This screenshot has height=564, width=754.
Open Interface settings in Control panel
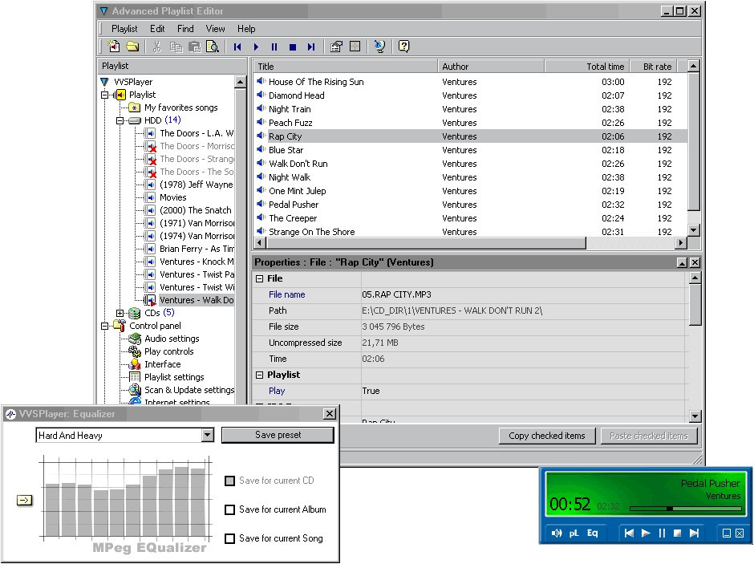click(x=163, y=364)
